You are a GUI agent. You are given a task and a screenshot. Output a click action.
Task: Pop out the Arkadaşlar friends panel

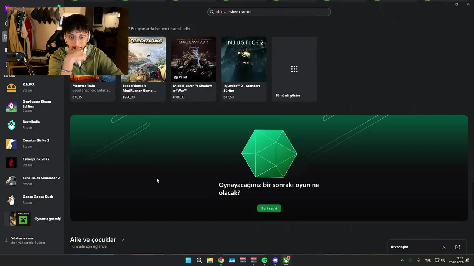(457, 247)
